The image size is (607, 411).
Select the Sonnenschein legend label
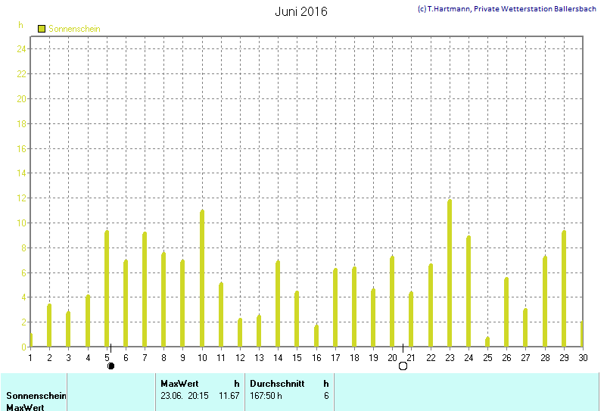click(x=74, y=29)
